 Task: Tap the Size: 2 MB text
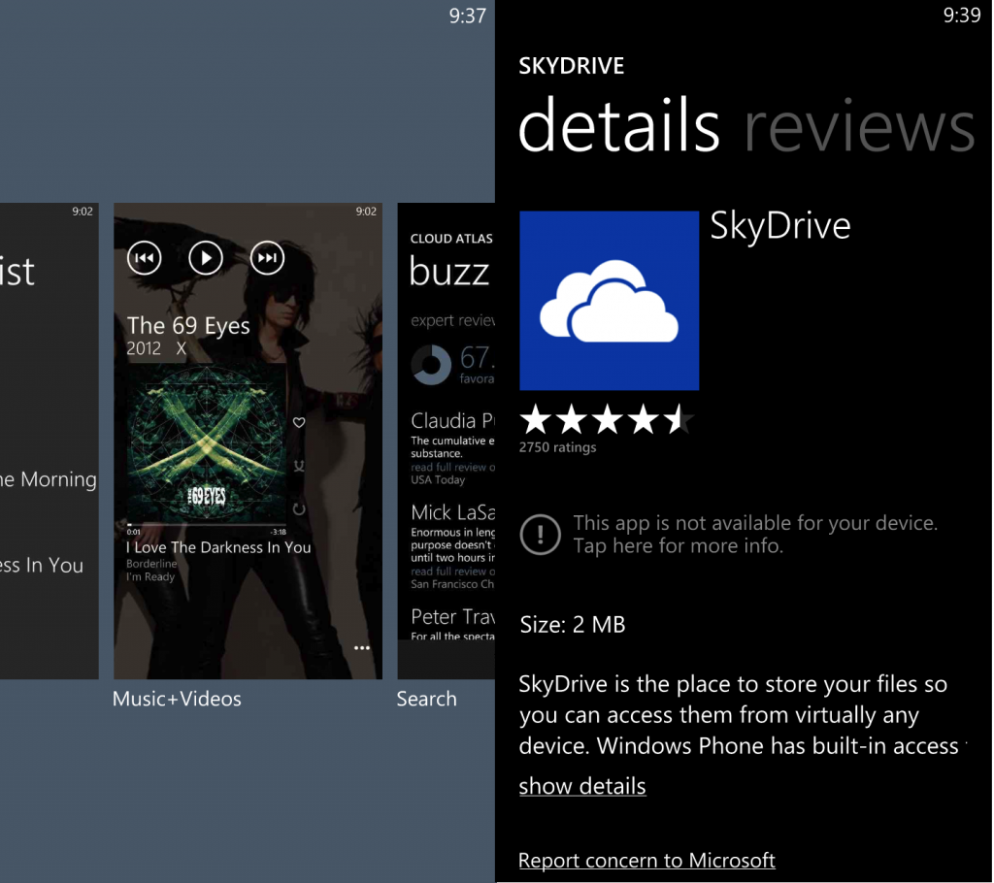tap(573, 624)
